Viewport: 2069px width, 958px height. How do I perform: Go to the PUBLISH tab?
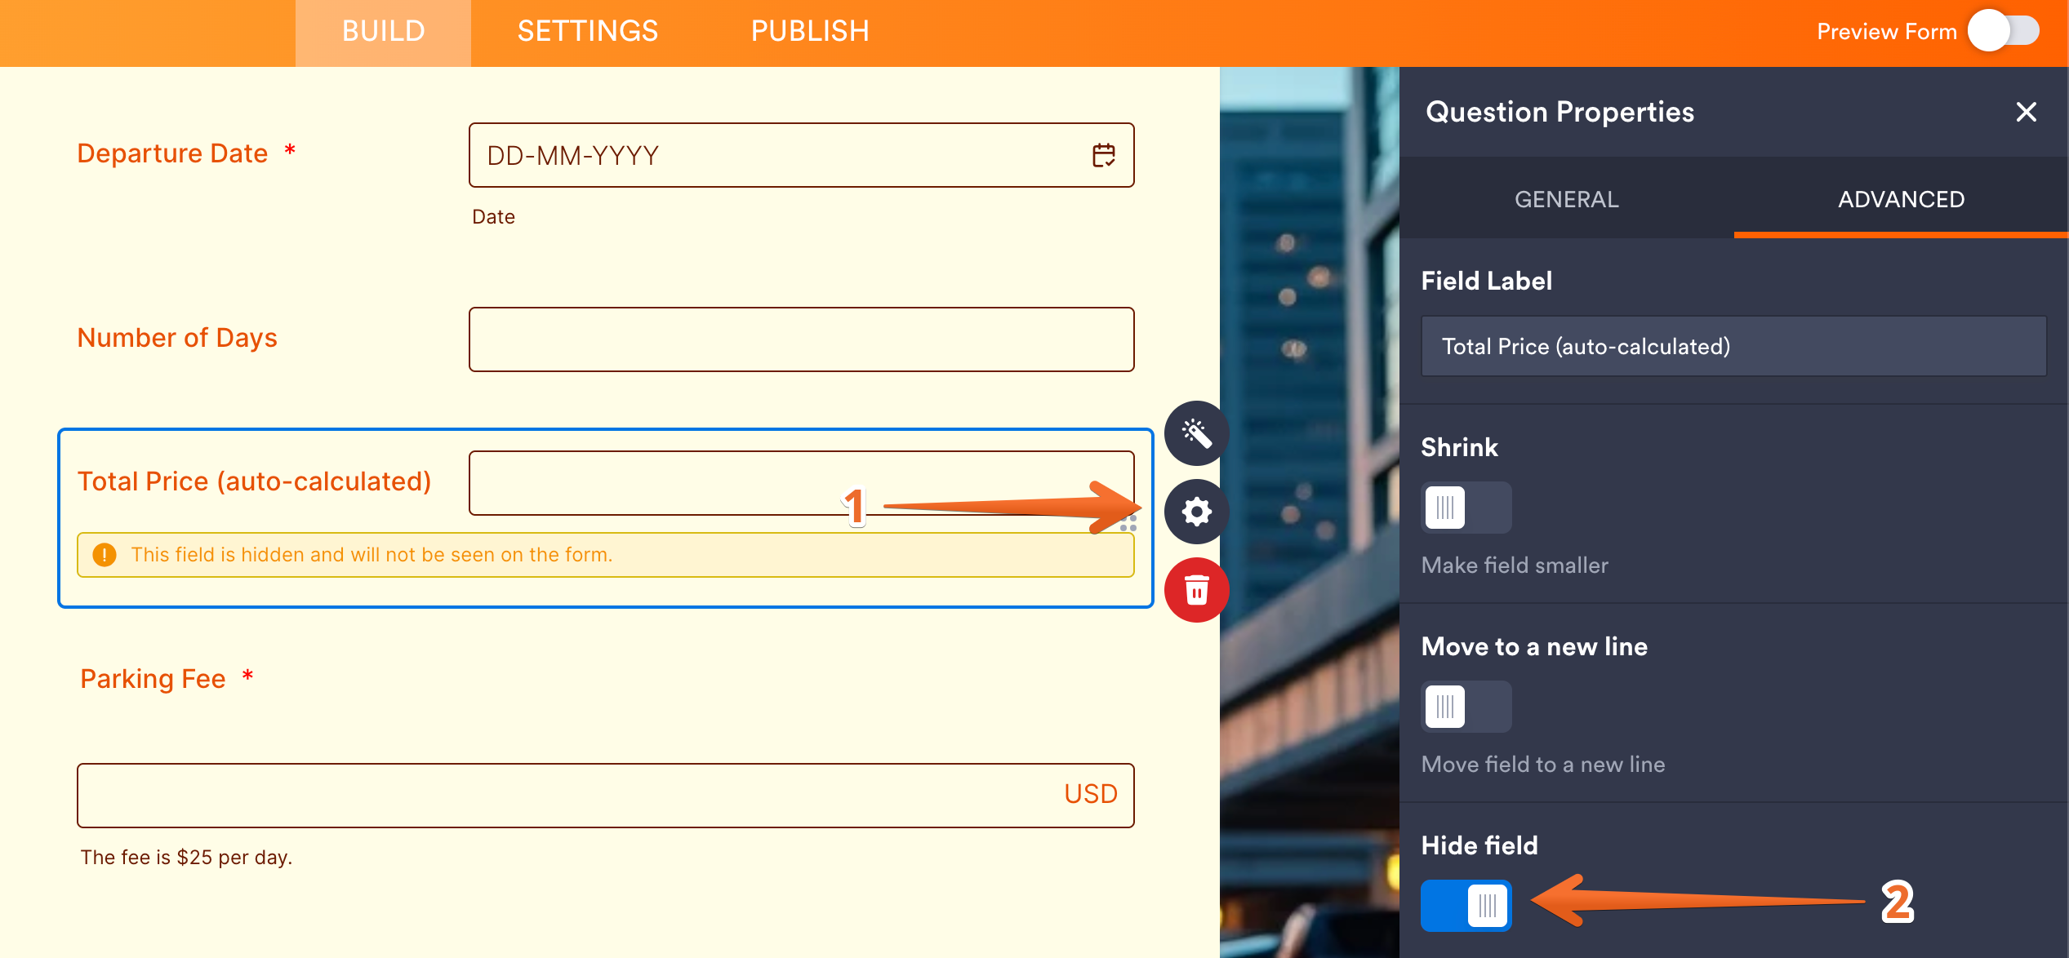tap(810, 32)
